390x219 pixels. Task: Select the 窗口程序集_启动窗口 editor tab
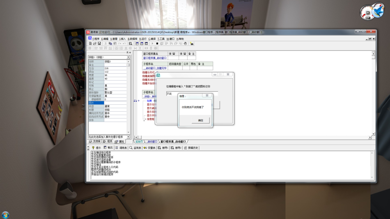(173, 142)
